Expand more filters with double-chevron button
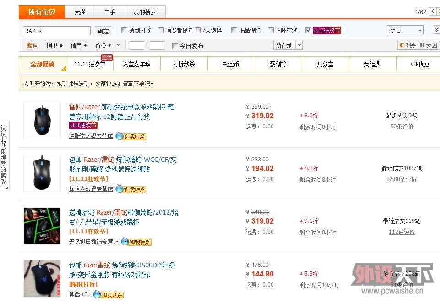 (x=436, y=30)
